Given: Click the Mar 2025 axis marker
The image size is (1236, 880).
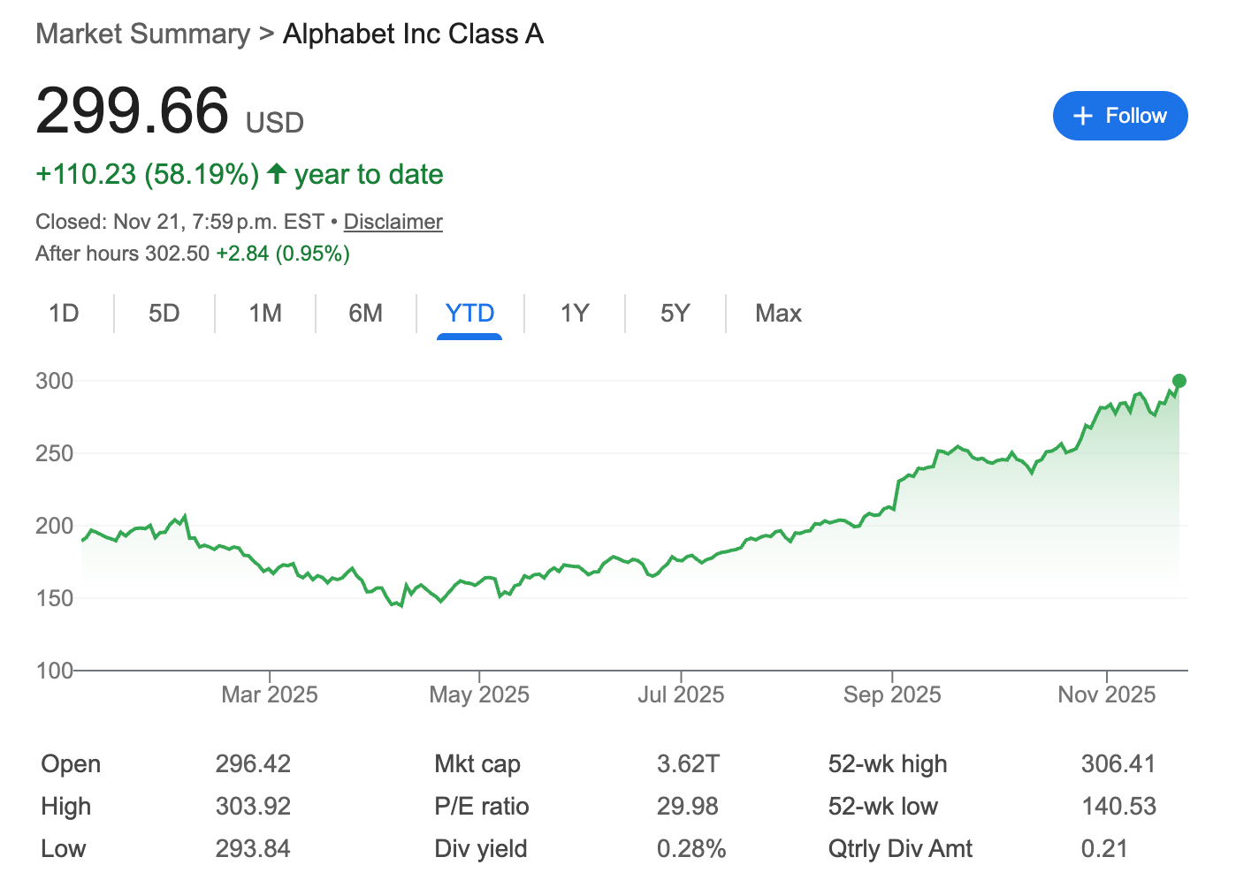Looking at the screenshot, I should coord(270,694).
